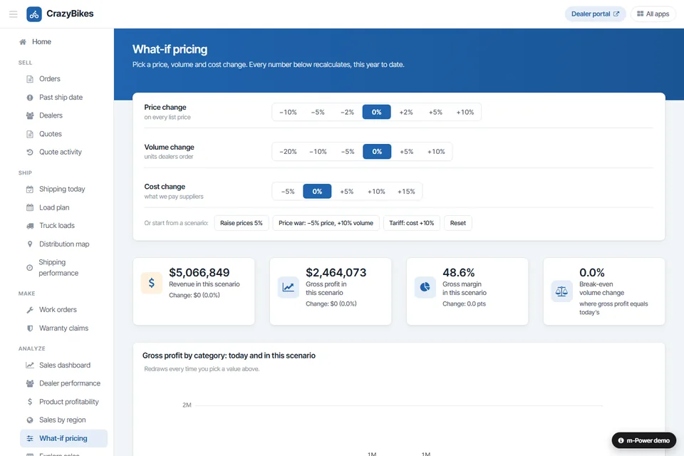
Task: Click the Dealers people icon
Action: (30, 115)
